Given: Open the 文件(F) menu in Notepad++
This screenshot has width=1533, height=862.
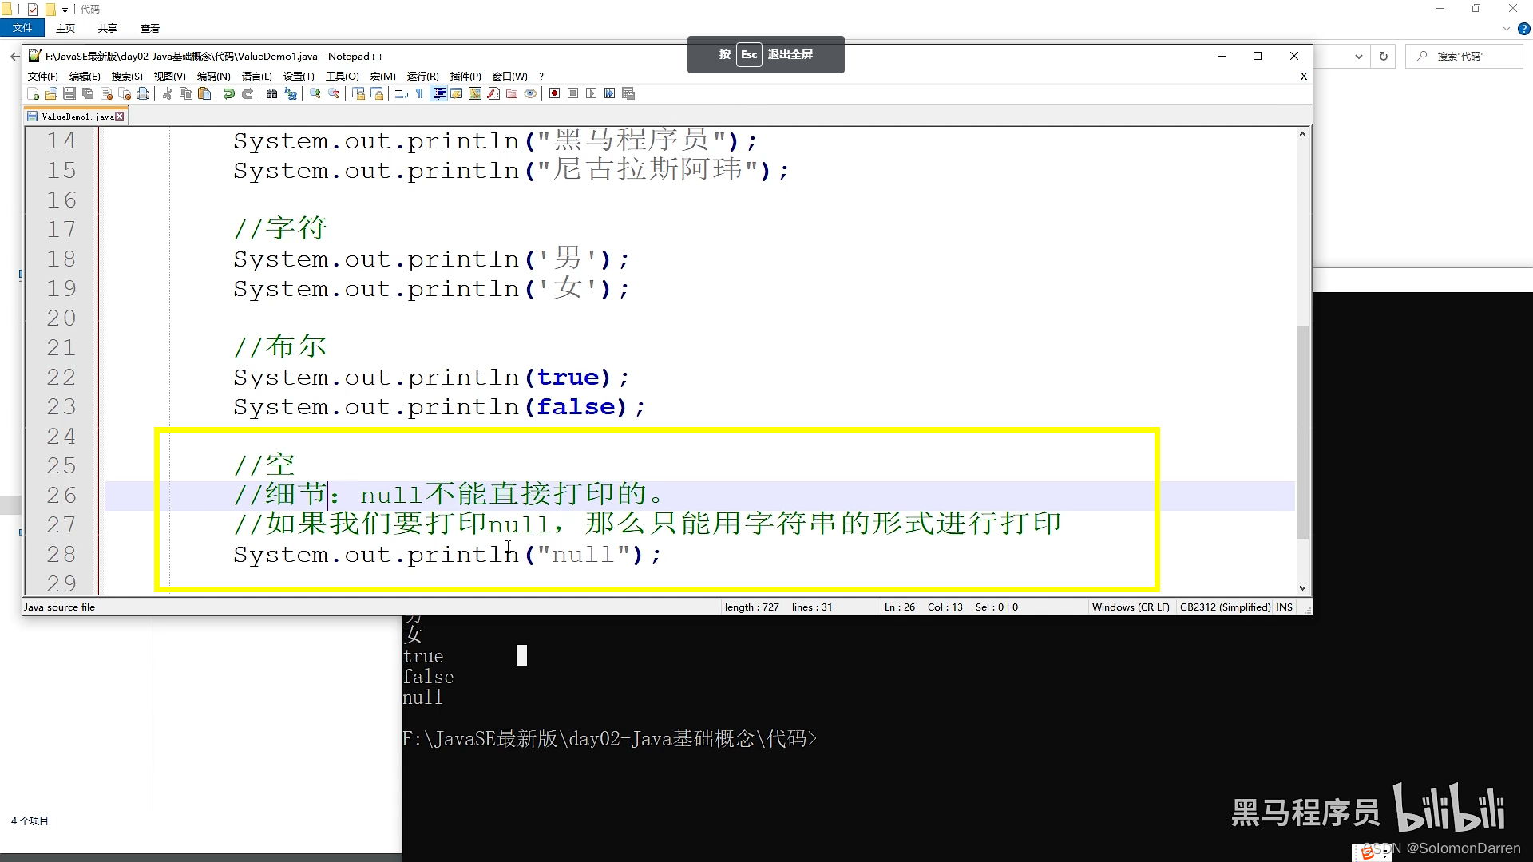Looking at the screenshot, I should click(43, 77).
